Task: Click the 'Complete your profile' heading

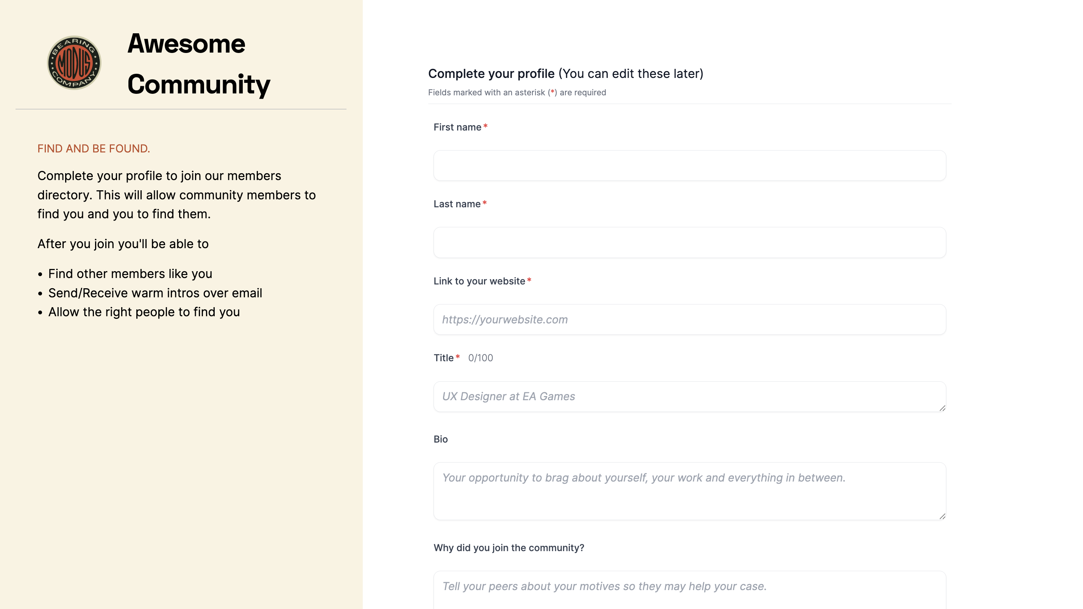Action: (x=492, y=74)
